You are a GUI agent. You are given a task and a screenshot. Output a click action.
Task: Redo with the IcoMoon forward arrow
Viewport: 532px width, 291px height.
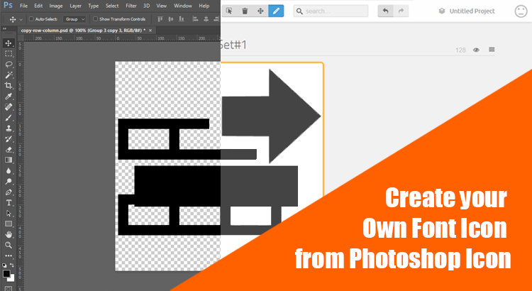click(401, 11)
